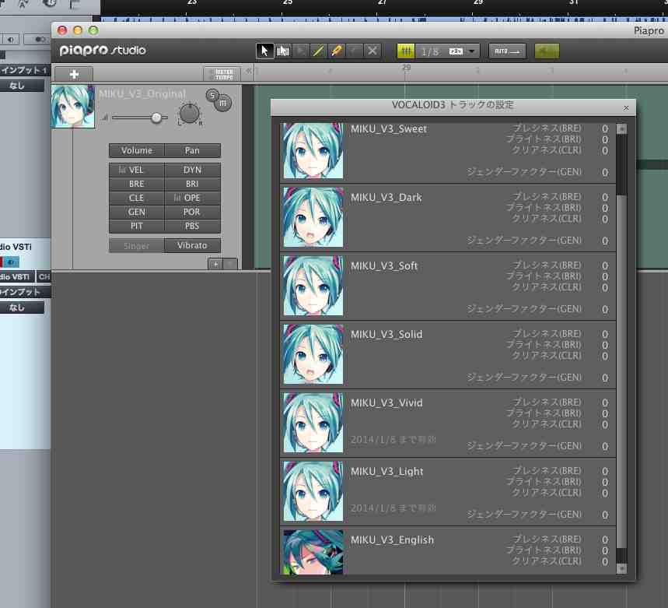The image size is (668, 608).
Task: Choose the MIKU_V3_English singer thumbnail
Action: coord(313,553)
